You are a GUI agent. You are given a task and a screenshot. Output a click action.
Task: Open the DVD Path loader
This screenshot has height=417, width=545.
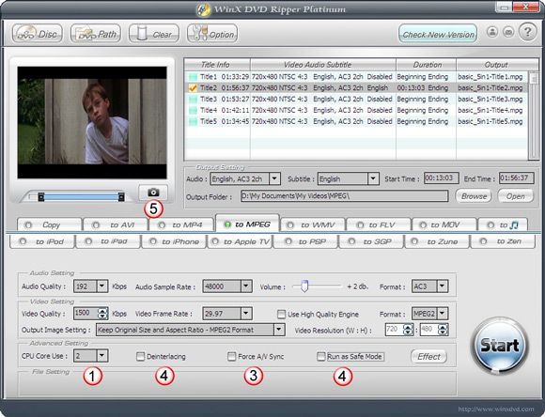pyautogui.click(x=96, y=34)
